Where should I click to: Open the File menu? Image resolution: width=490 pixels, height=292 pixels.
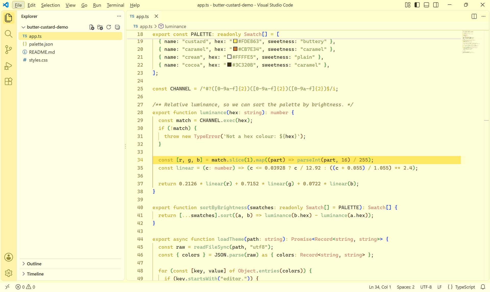18,5
